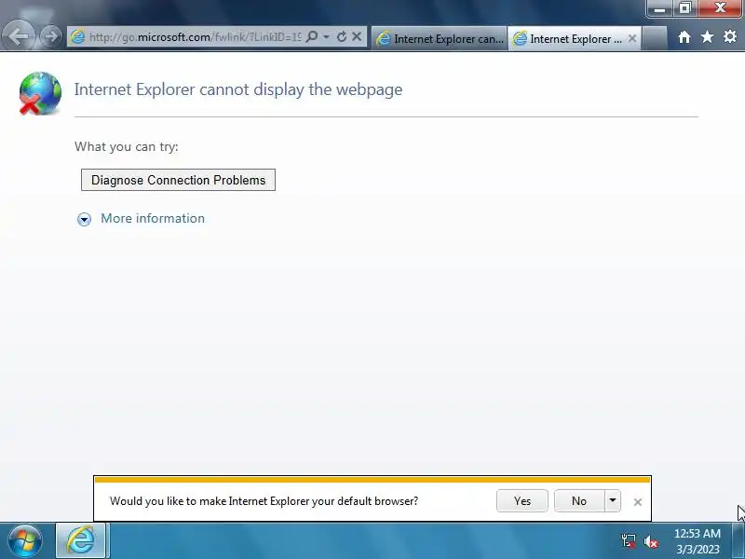Click the muted volume tray icon
The image size is (745, 559).
click(x=650, y=541)
